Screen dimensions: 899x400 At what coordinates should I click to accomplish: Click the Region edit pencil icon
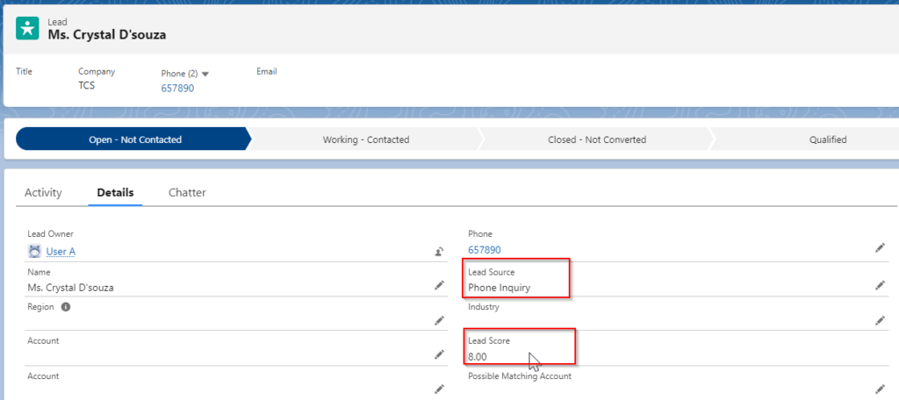(x=439, y=321)
